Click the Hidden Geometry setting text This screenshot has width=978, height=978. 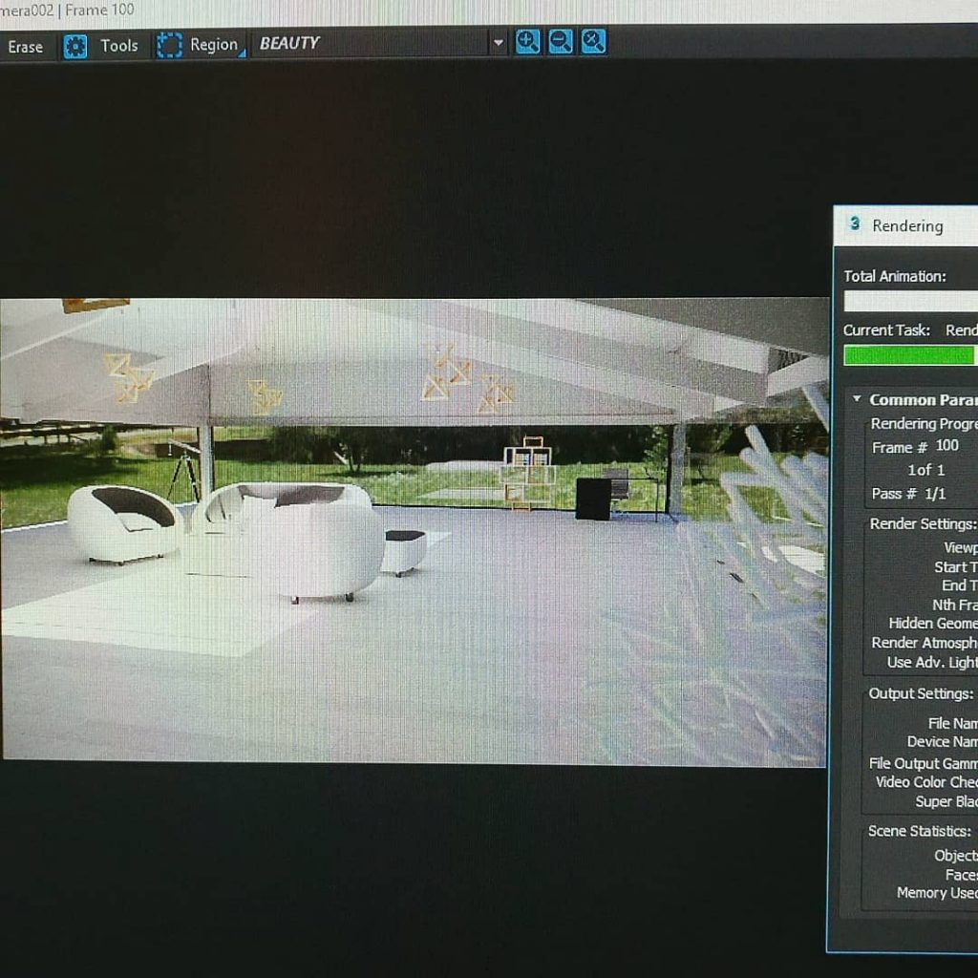(933, 623)
